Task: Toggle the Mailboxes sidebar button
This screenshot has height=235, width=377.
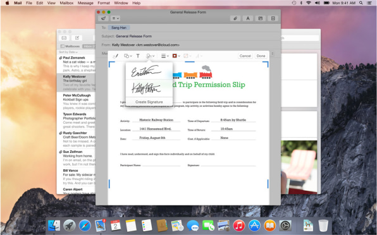Action: pyautogui.click(x=70, y=46)
